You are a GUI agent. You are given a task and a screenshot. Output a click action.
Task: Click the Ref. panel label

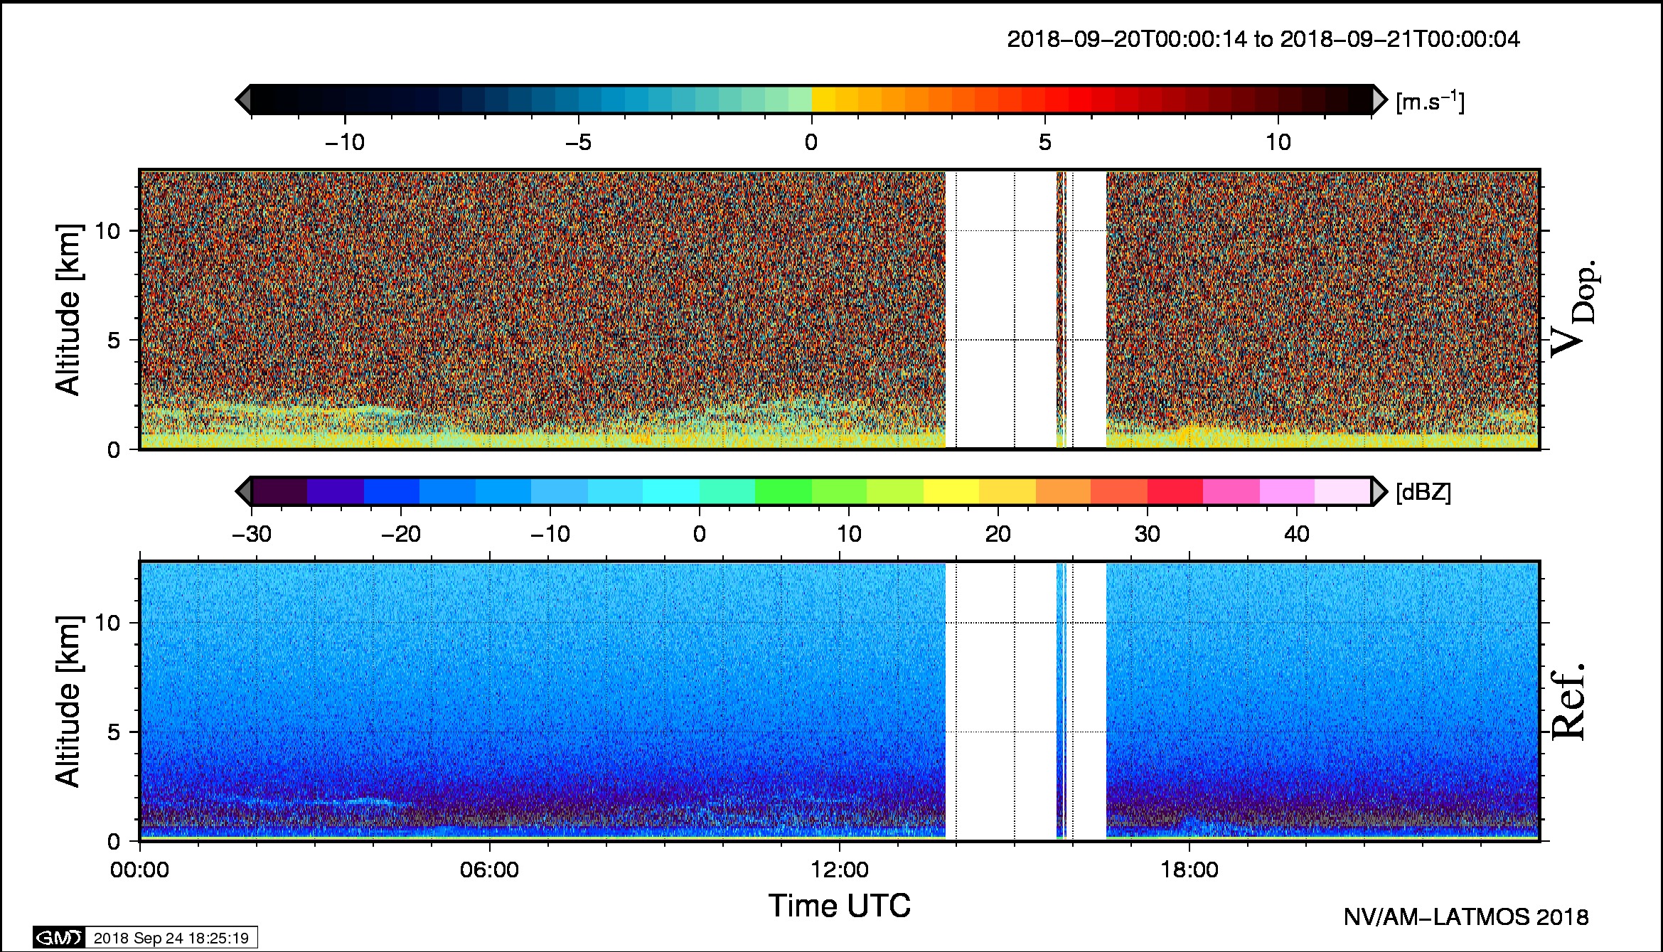pos(1568,702)
